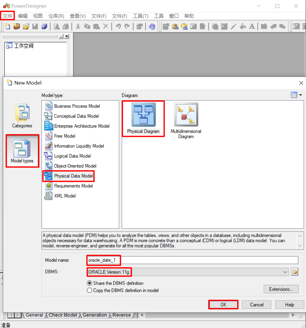Click the Open folder toolbar icon
This screenshot has height=328, width=306.
pyautogui.click(x=26, y=26)
